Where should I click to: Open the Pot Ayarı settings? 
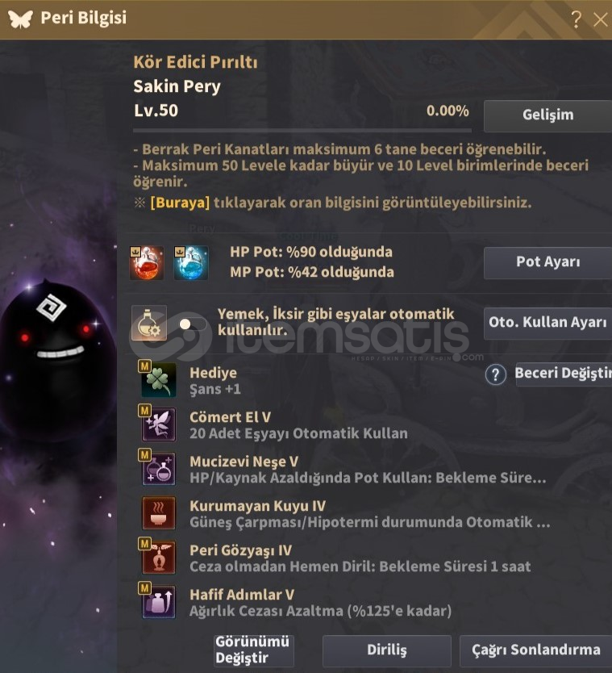tap(547, 262)
